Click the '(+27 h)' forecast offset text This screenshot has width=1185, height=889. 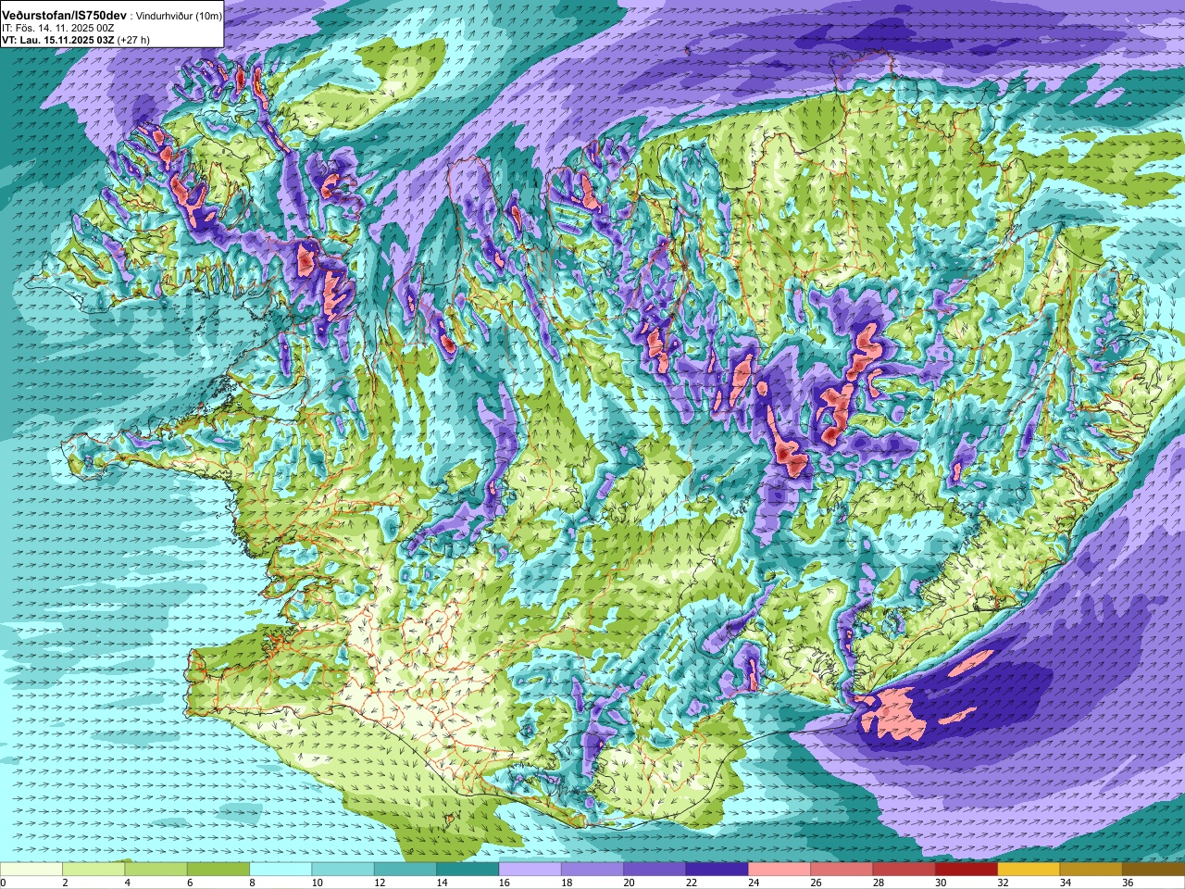(x=133, y=41)
